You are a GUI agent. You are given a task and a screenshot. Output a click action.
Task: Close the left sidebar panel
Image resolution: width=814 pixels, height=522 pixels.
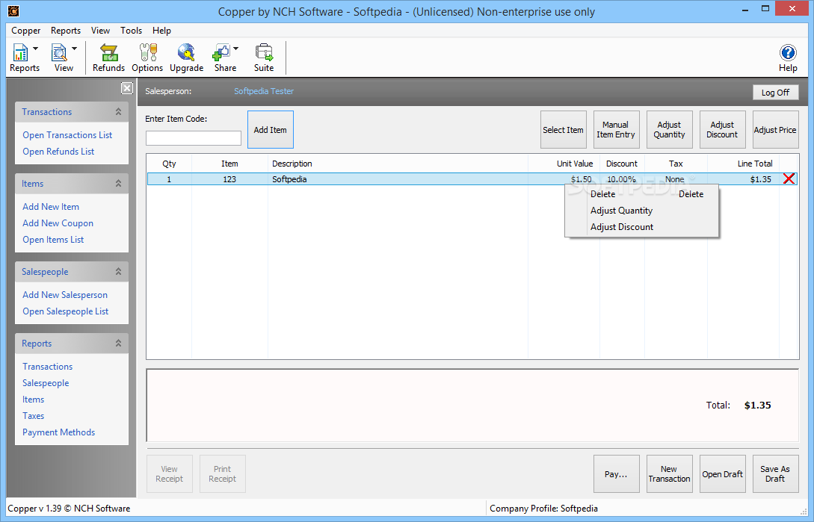(x=127, y=88)
